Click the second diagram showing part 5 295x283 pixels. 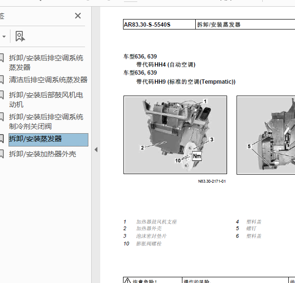pyautogui.click(x=266, y=135)
